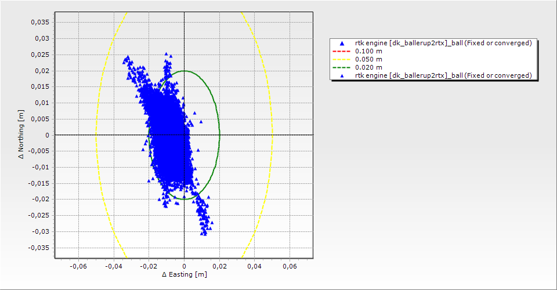
Task: Click the -0,025 Northing tick label
Action: 39,215
